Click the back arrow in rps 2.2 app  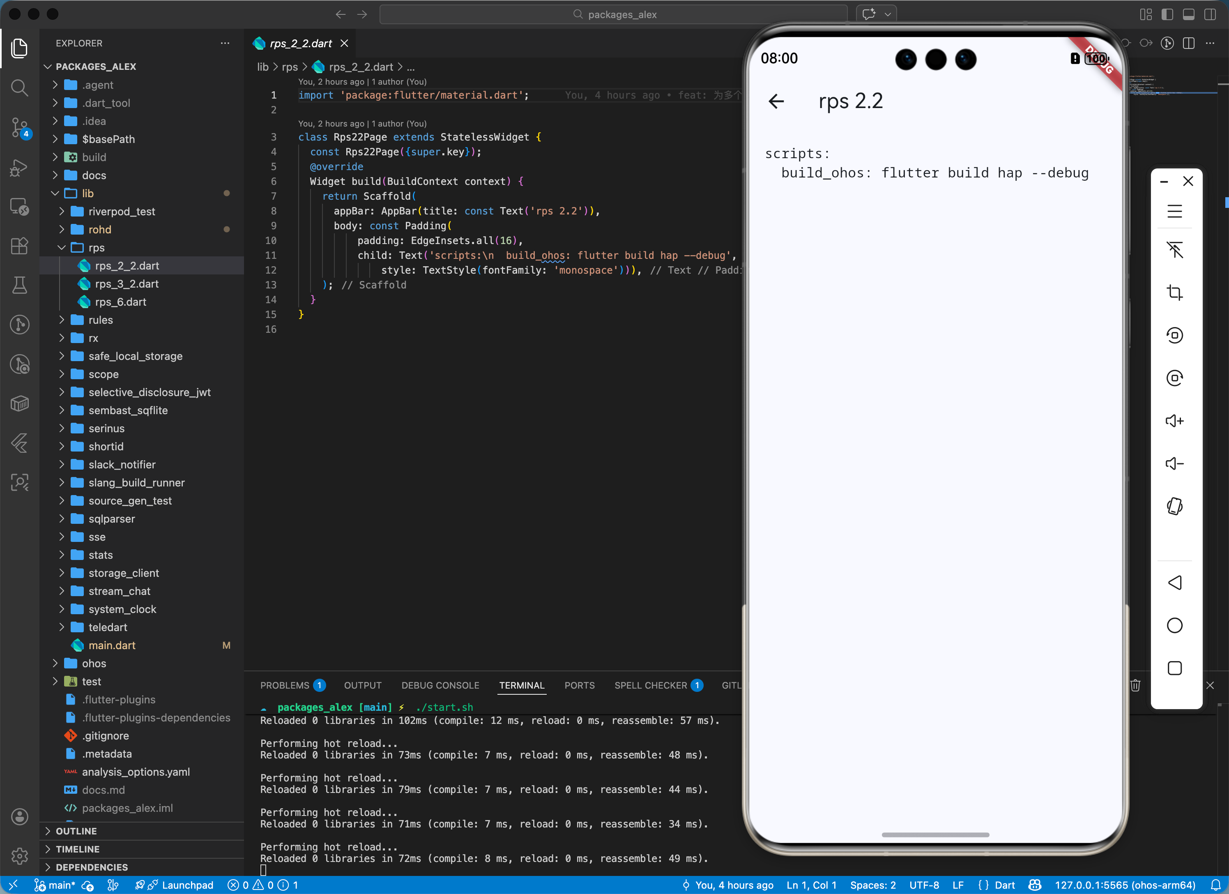[x=776, y=101]
